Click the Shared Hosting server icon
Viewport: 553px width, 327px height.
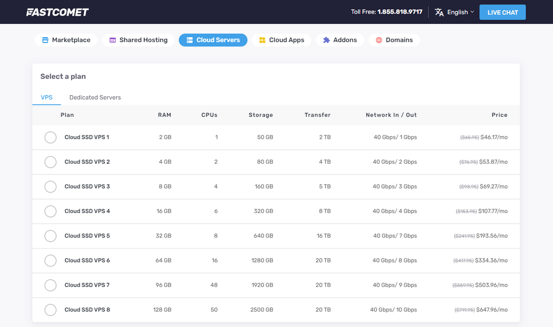tap(112, 39)
